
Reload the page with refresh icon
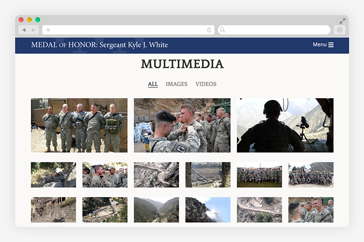[x=209, y=30]
